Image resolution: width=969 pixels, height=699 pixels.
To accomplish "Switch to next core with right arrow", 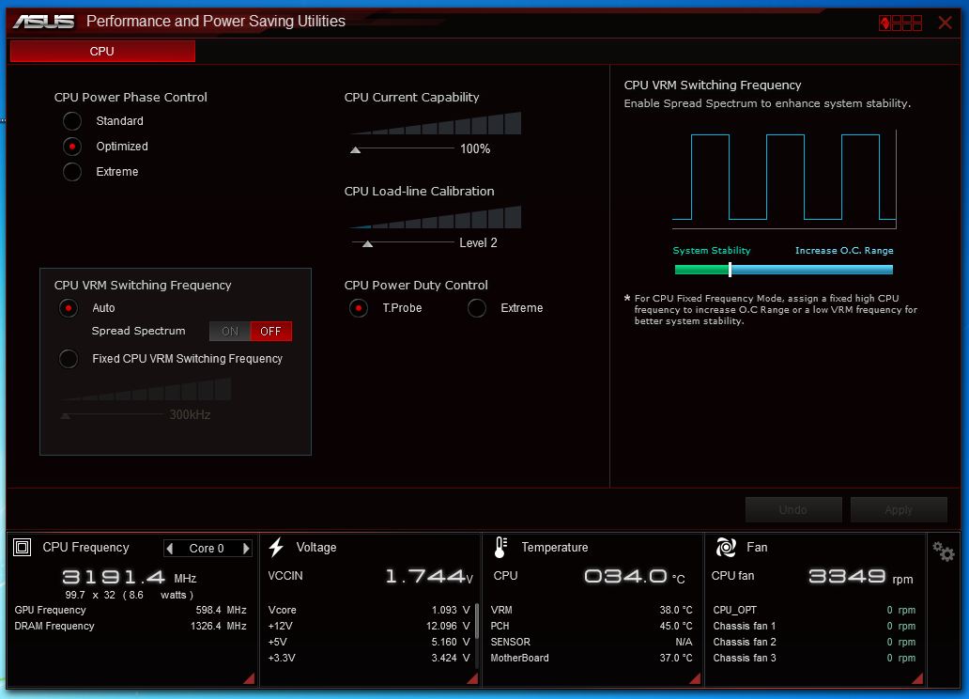I will 246,548.
